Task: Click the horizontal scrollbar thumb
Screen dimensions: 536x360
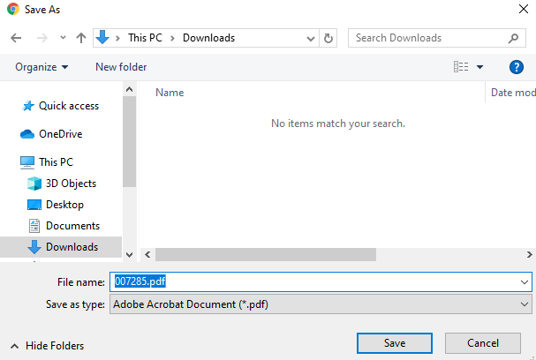Action: [266, 254]
